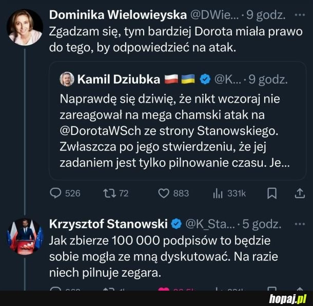Screen dimensions: 313x306
Task: Click Kamil Dziubka's verified badge
Action: click(205, 80)
